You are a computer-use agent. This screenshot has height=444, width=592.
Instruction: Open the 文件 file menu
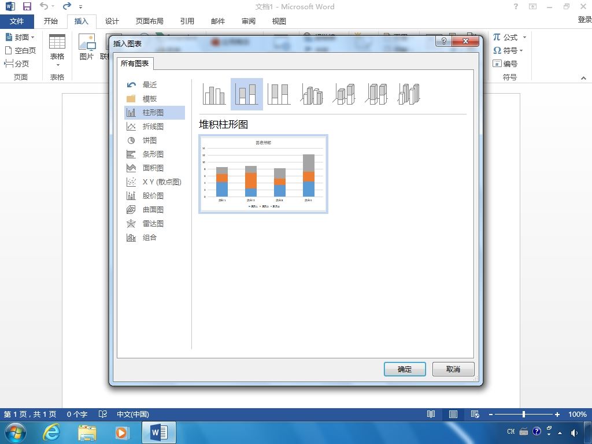(x=17, y=21)
